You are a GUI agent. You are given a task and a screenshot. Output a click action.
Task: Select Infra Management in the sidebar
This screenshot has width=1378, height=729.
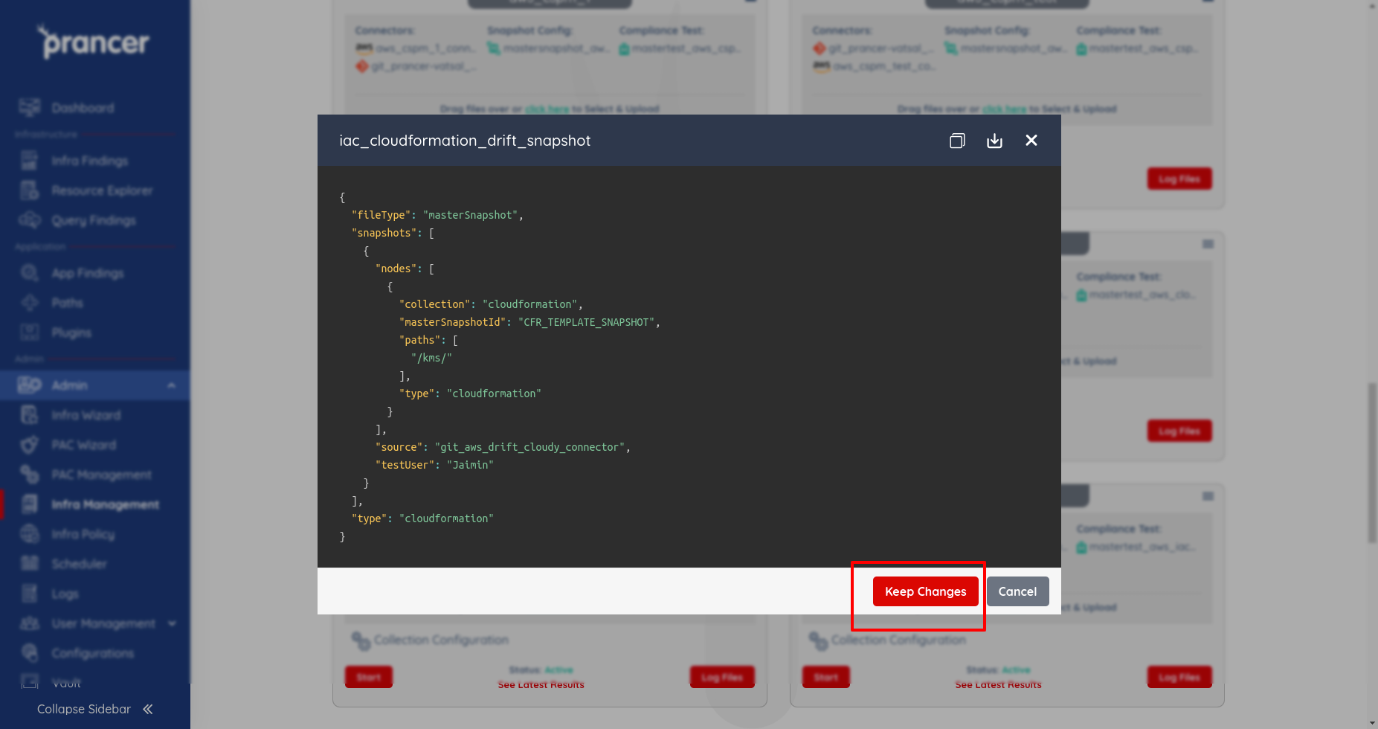[105, 504]
